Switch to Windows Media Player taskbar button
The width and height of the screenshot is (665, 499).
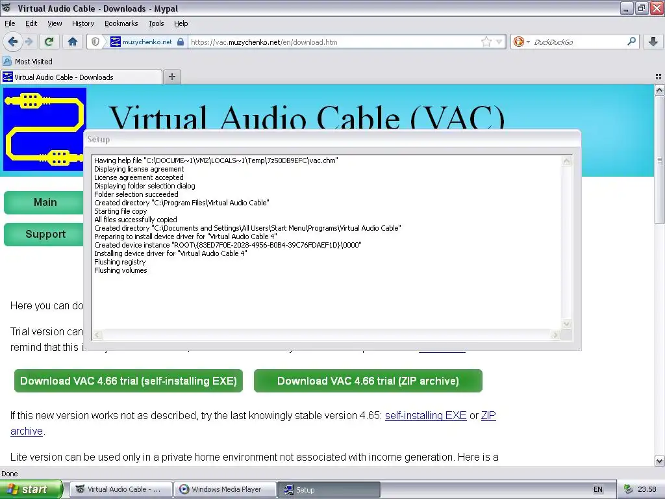point(225,489)
